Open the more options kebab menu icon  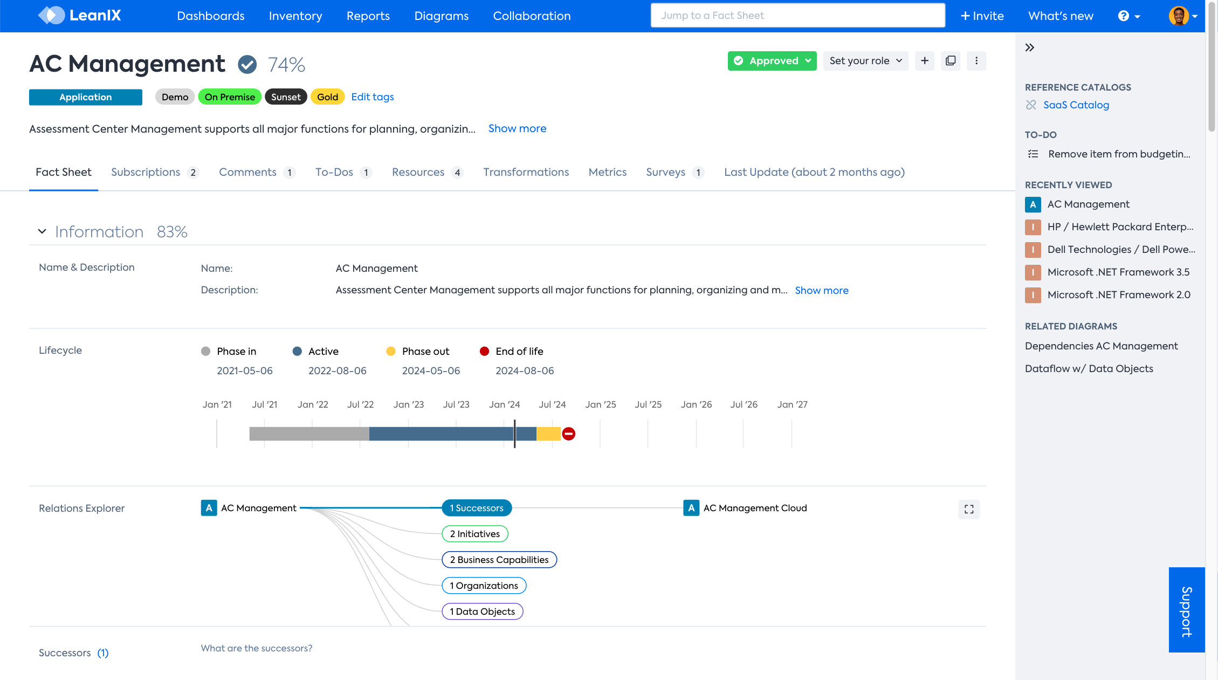coord(976,60)
